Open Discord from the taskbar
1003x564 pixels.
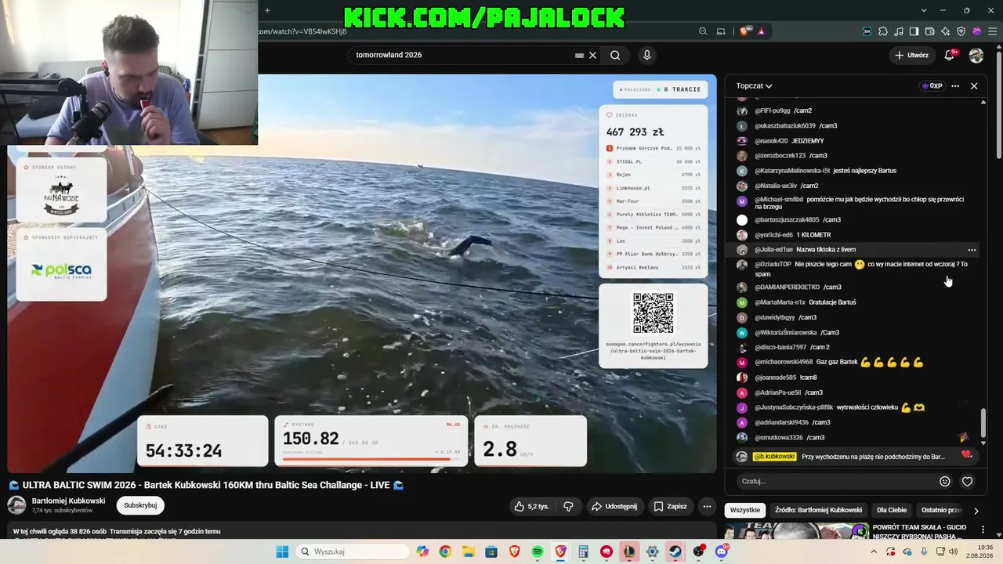tap(722, 551)
